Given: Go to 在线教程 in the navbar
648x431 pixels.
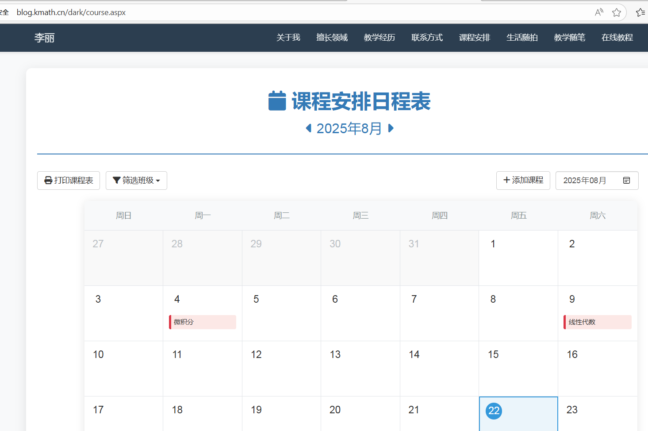Looking at the screenshot, I should pyautogui.click(x=617, y=38).
